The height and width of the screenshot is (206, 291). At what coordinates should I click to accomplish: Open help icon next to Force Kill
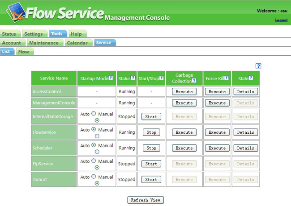coord(227,78)
